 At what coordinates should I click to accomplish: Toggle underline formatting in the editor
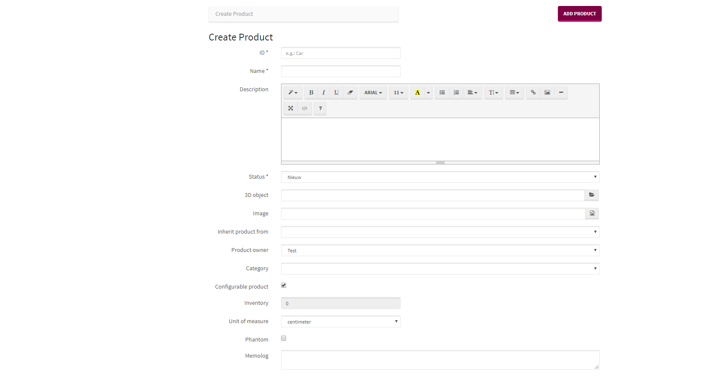click(x=336, y=93)
